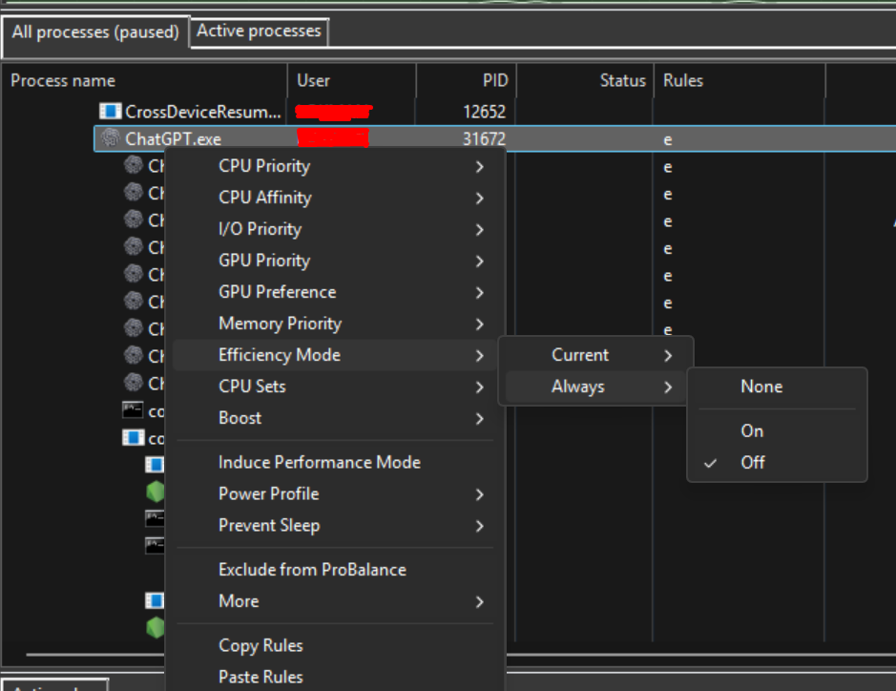This screenshot has width=896, height=691.
Task: Click the PID value 31672
Action: (484, 139)
